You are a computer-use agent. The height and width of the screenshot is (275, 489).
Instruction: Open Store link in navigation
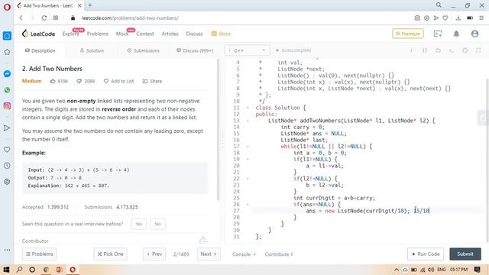(221, 34)
